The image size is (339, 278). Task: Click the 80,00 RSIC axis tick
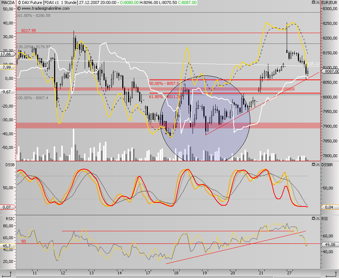8,226
